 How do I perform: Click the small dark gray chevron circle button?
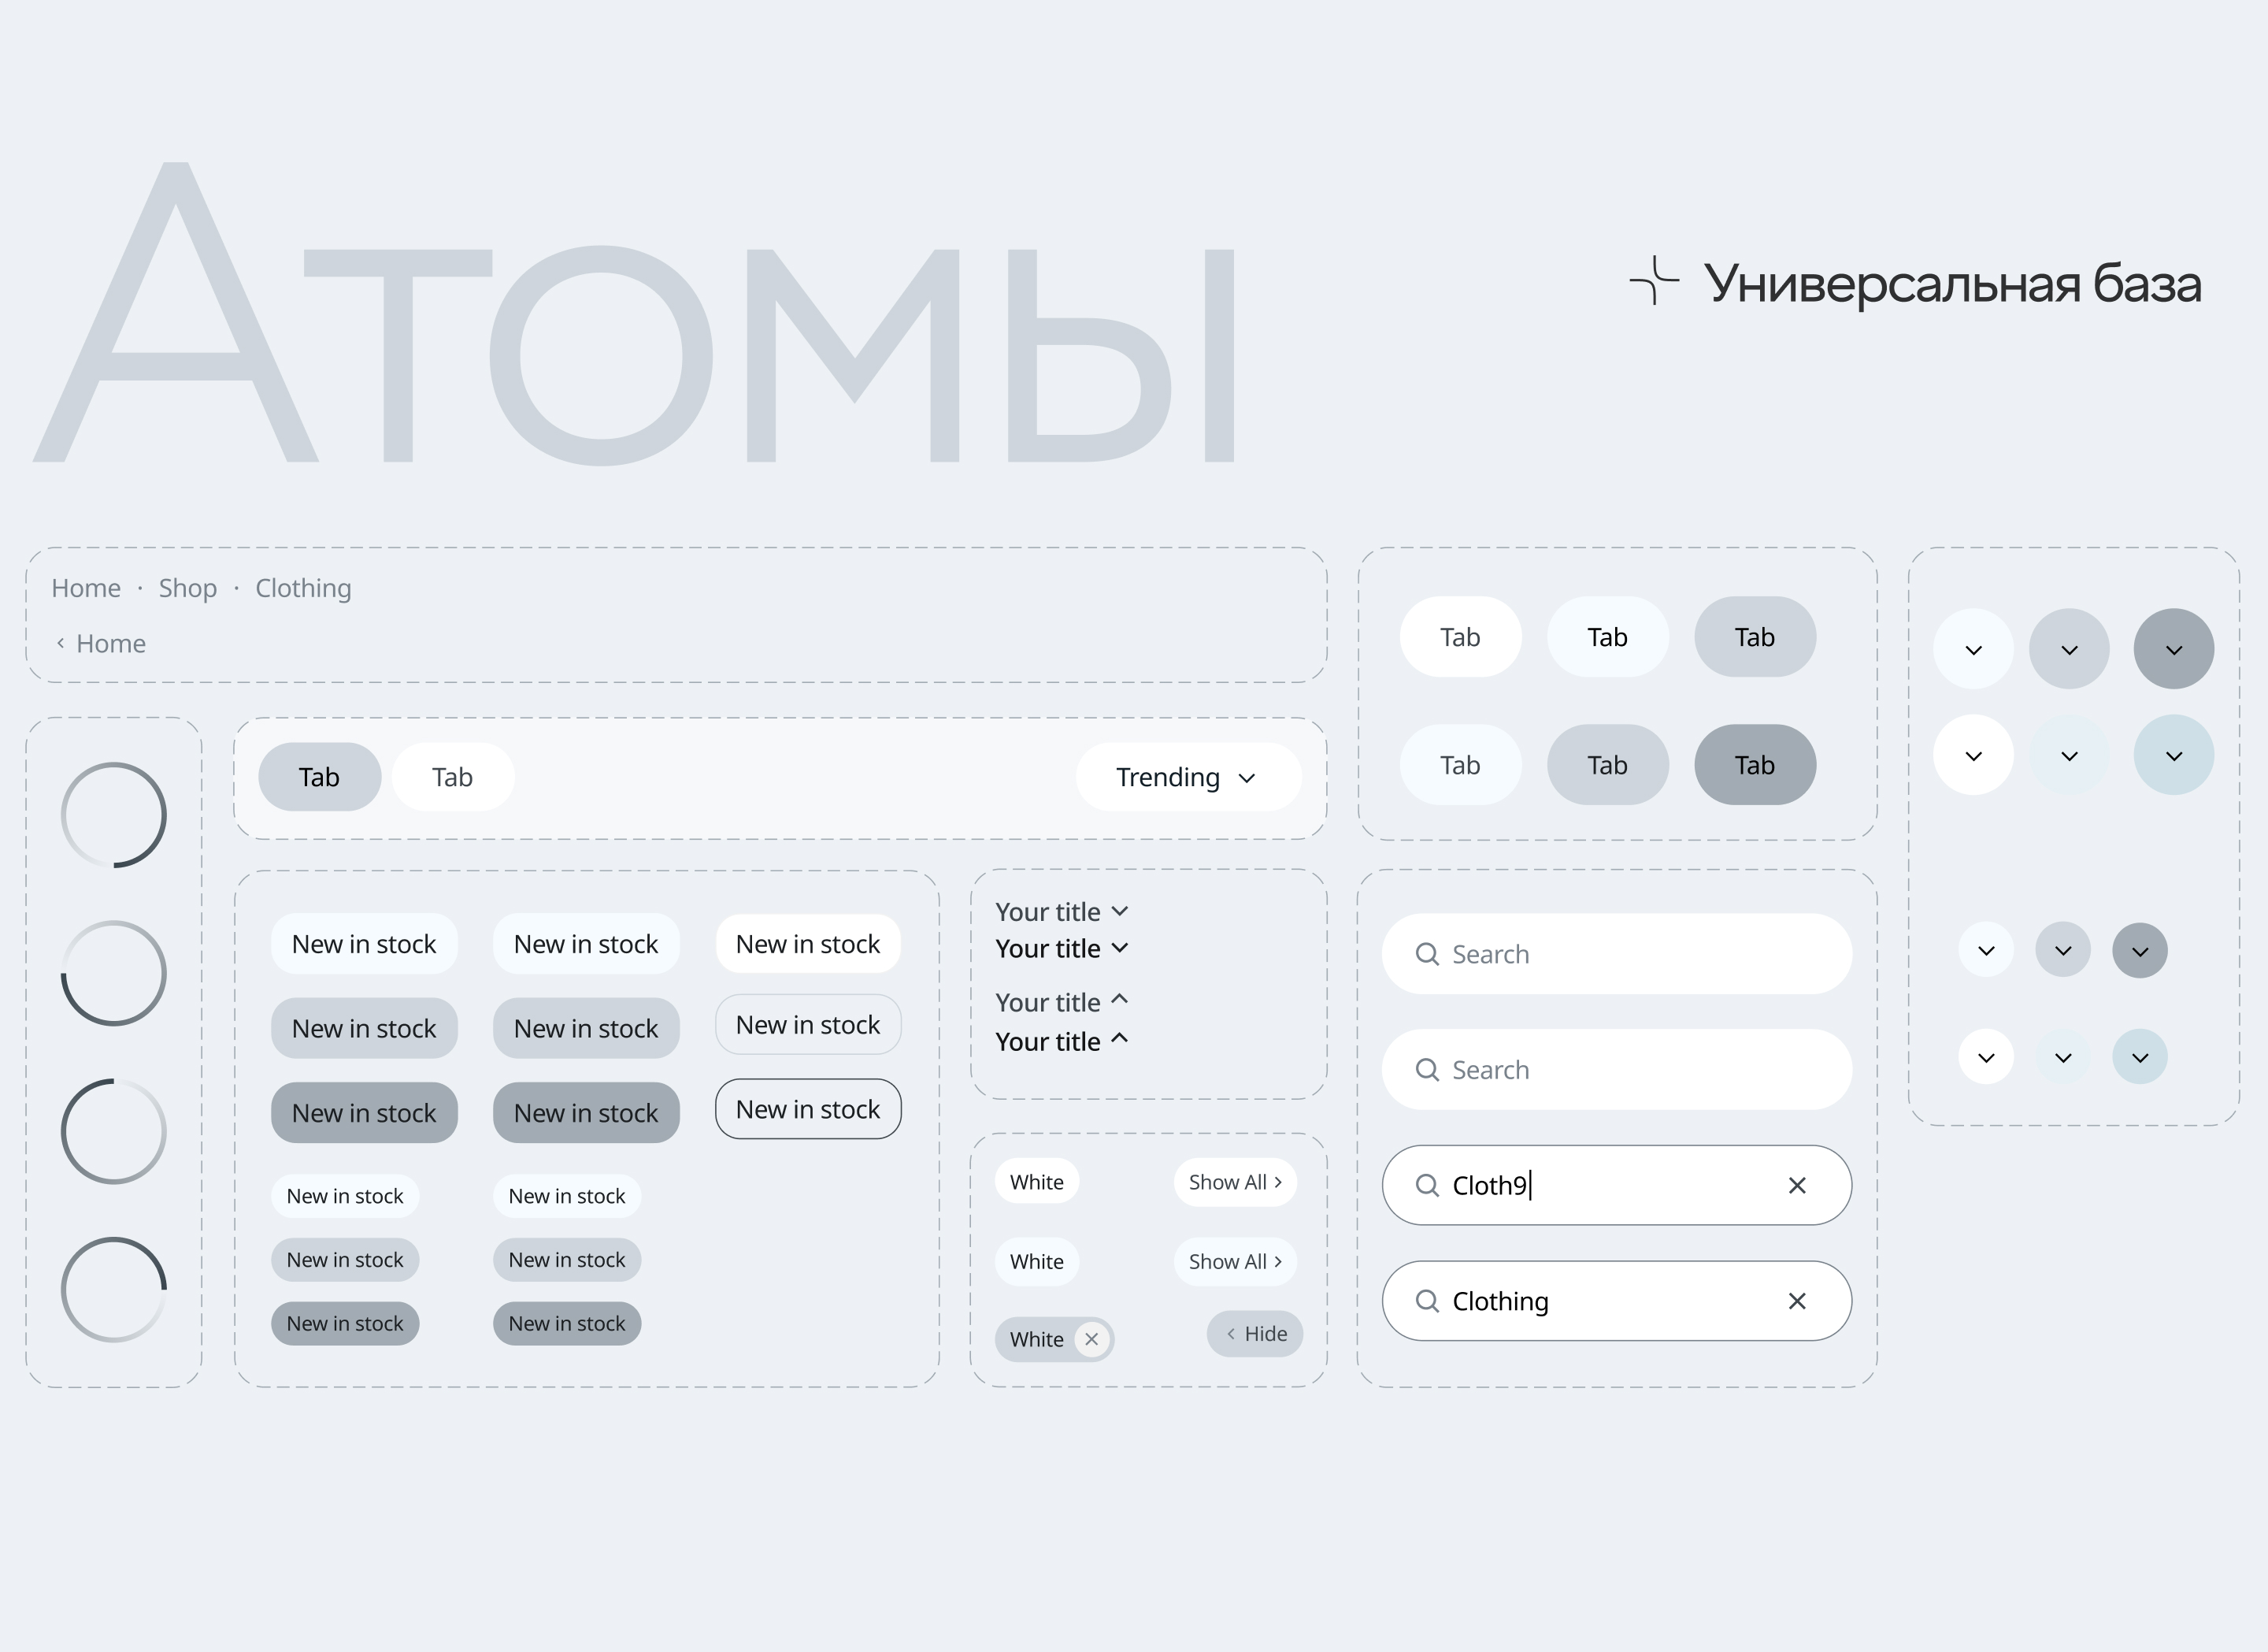pyautogui.click(x=2139, y=951)
